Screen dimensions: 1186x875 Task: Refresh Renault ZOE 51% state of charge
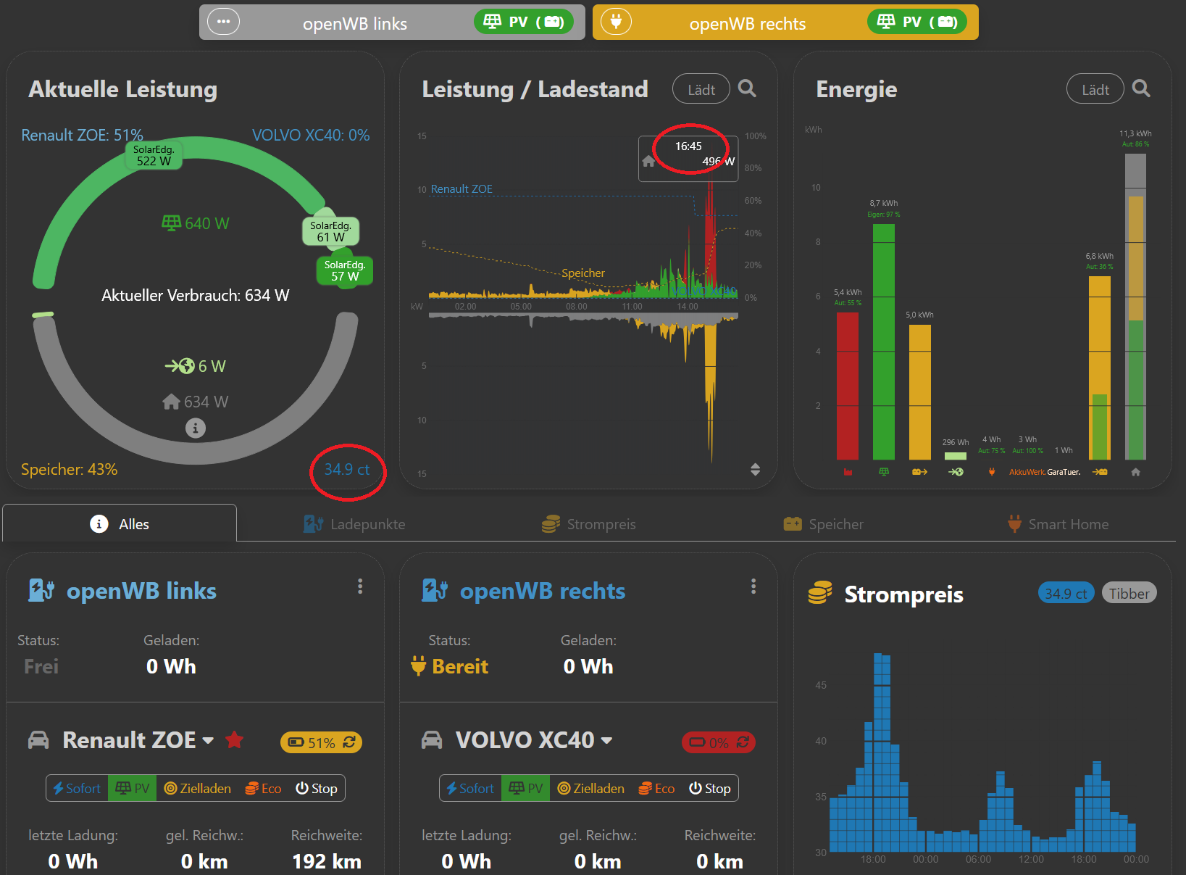[x=350, y=742]
